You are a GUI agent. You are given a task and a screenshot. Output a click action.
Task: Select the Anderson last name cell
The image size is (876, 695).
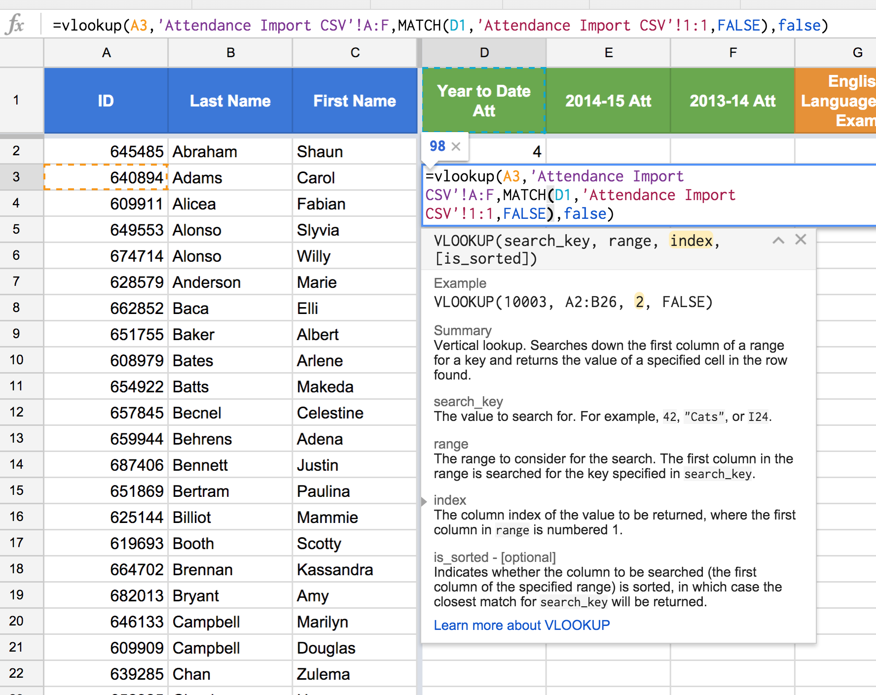tap(230, 282)
